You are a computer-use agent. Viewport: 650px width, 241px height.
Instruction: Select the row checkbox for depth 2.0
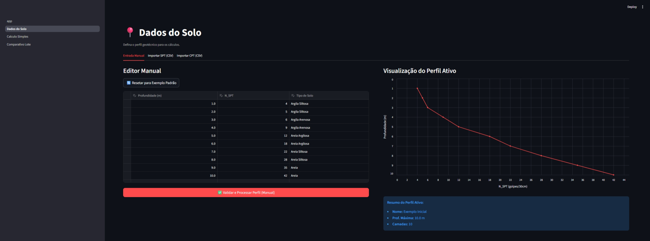[127, 112]
